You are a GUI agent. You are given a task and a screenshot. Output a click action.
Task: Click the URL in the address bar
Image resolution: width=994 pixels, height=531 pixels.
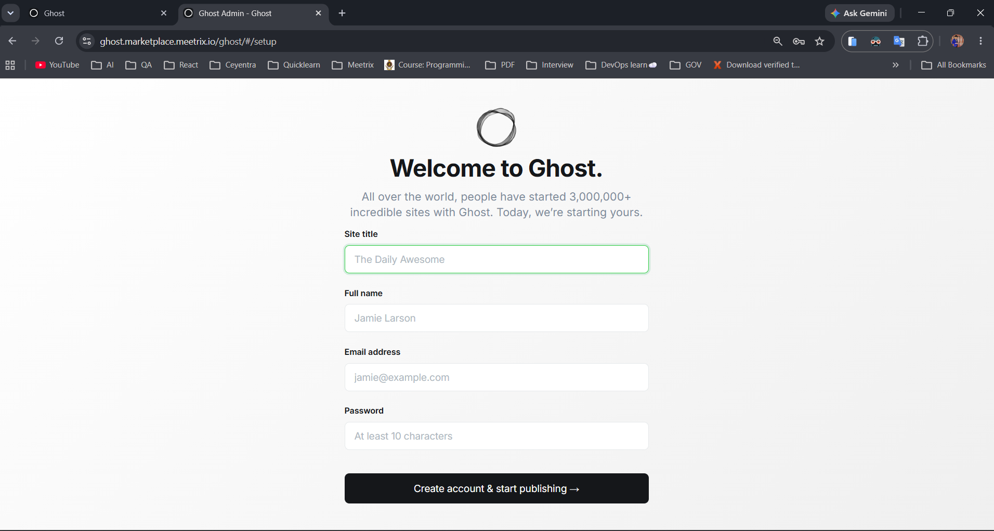188,41
